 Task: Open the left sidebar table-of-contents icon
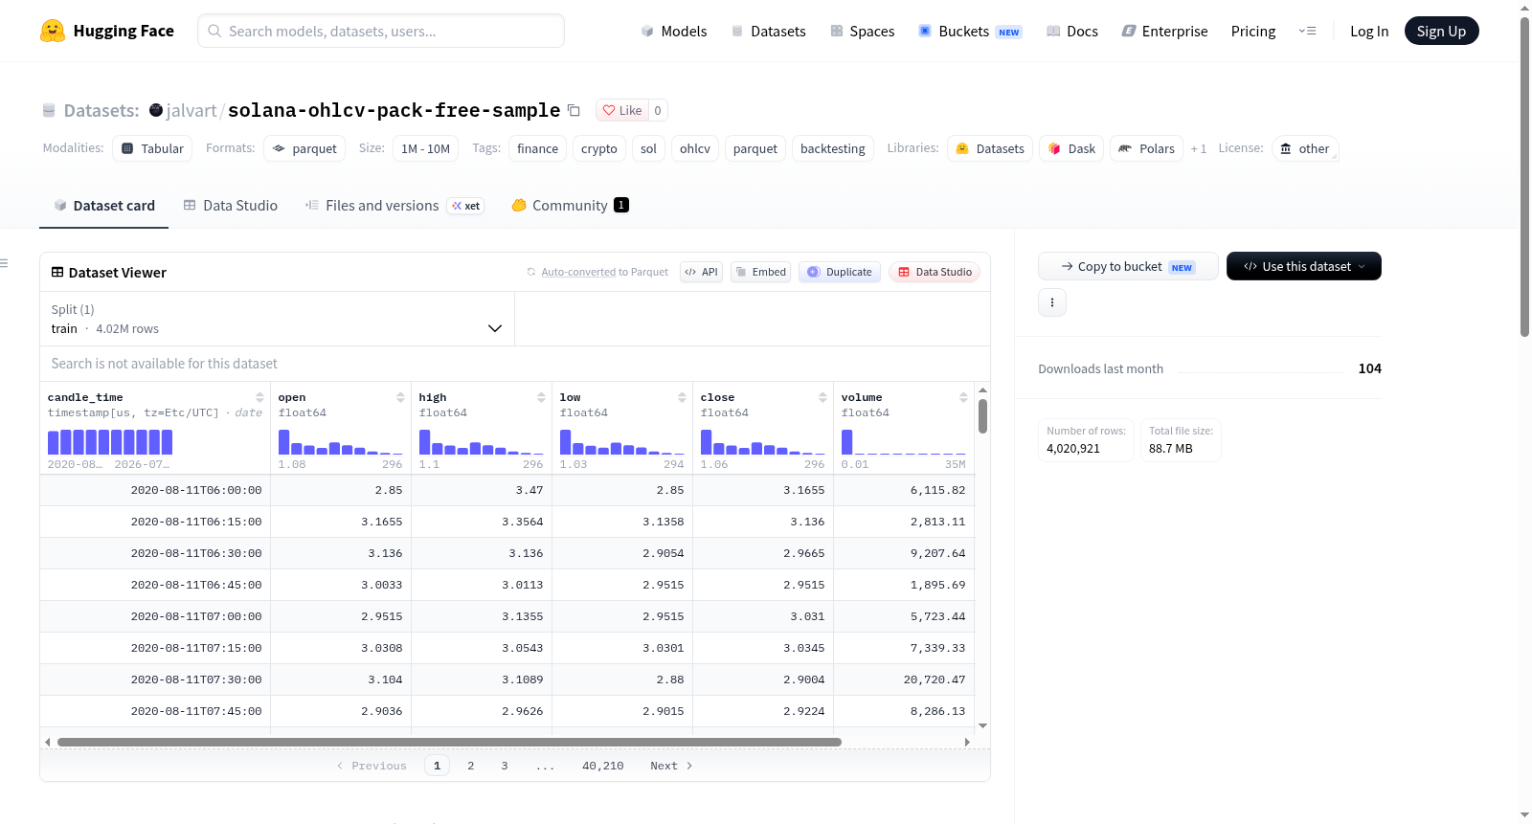coord(5,263)
